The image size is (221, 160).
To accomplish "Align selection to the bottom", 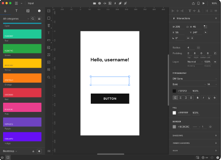I will point(199,11).
